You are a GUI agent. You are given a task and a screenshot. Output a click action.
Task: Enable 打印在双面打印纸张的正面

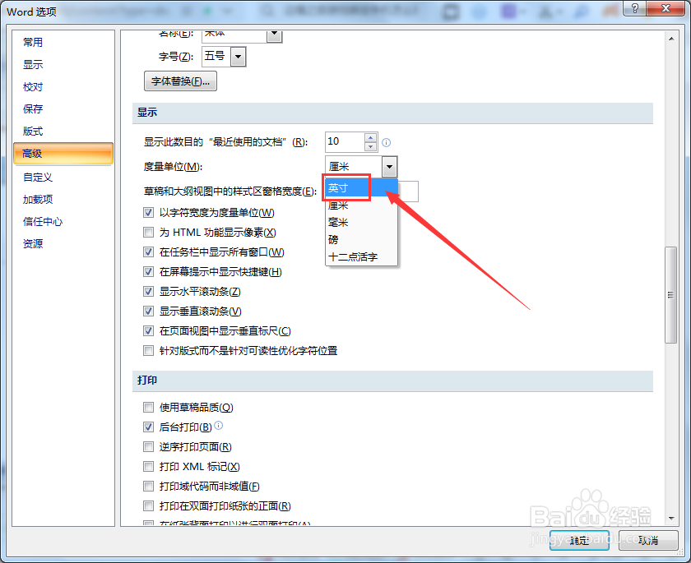pyautogui.click(x=149, y=505)
